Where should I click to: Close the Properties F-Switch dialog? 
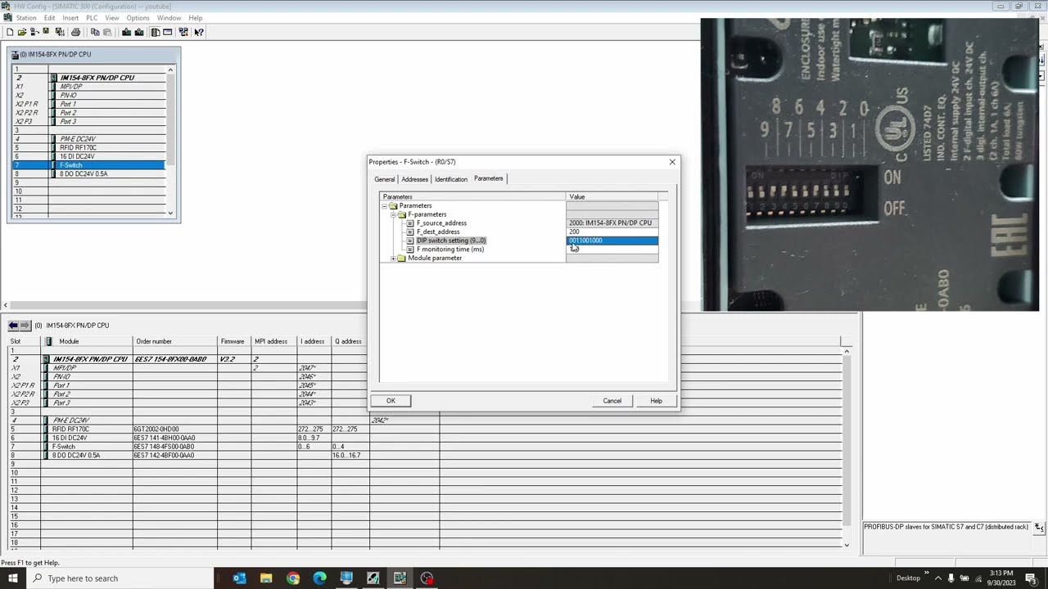click(x=673, y=162)
